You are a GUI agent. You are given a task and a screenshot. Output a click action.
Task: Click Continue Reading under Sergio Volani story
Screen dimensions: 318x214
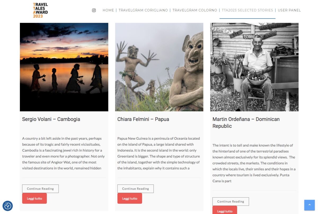40,189
